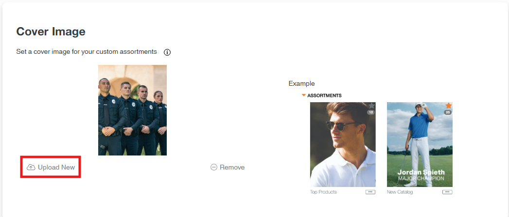Collapse the ASSORTMENTS orange triangle
Viewport: 509px width, 217px height.
click(304, 95)
